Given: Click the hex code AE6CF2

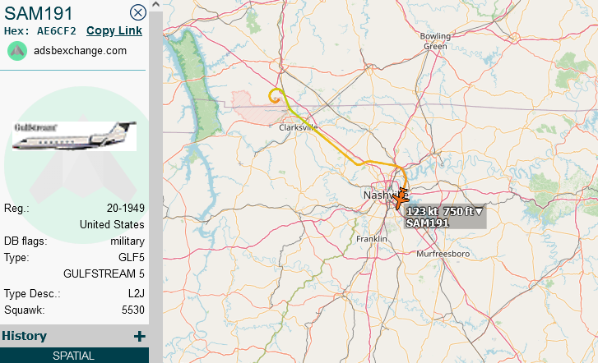Looking at the screenshot, I should click(57, 31).
